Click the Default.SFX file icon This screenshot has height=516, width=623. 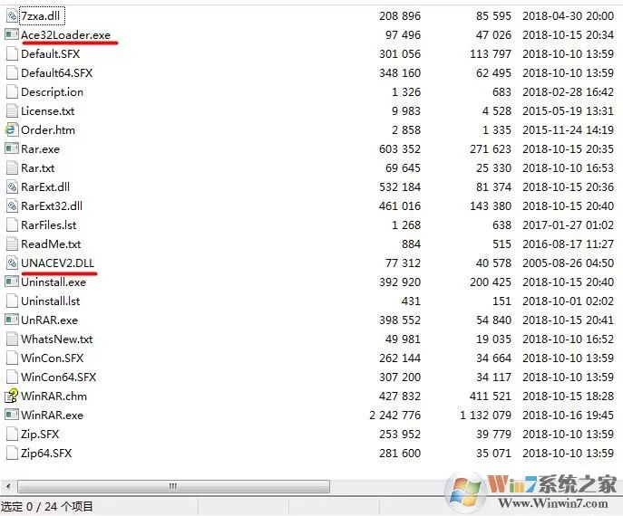point(12,53)
